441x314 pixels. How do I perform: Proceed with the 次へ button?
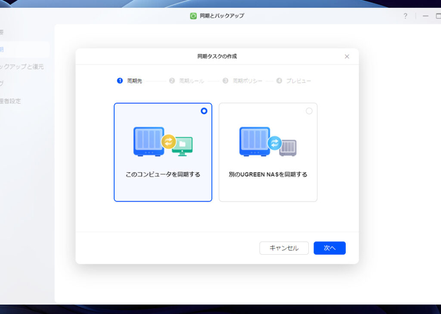click(329, 248)
